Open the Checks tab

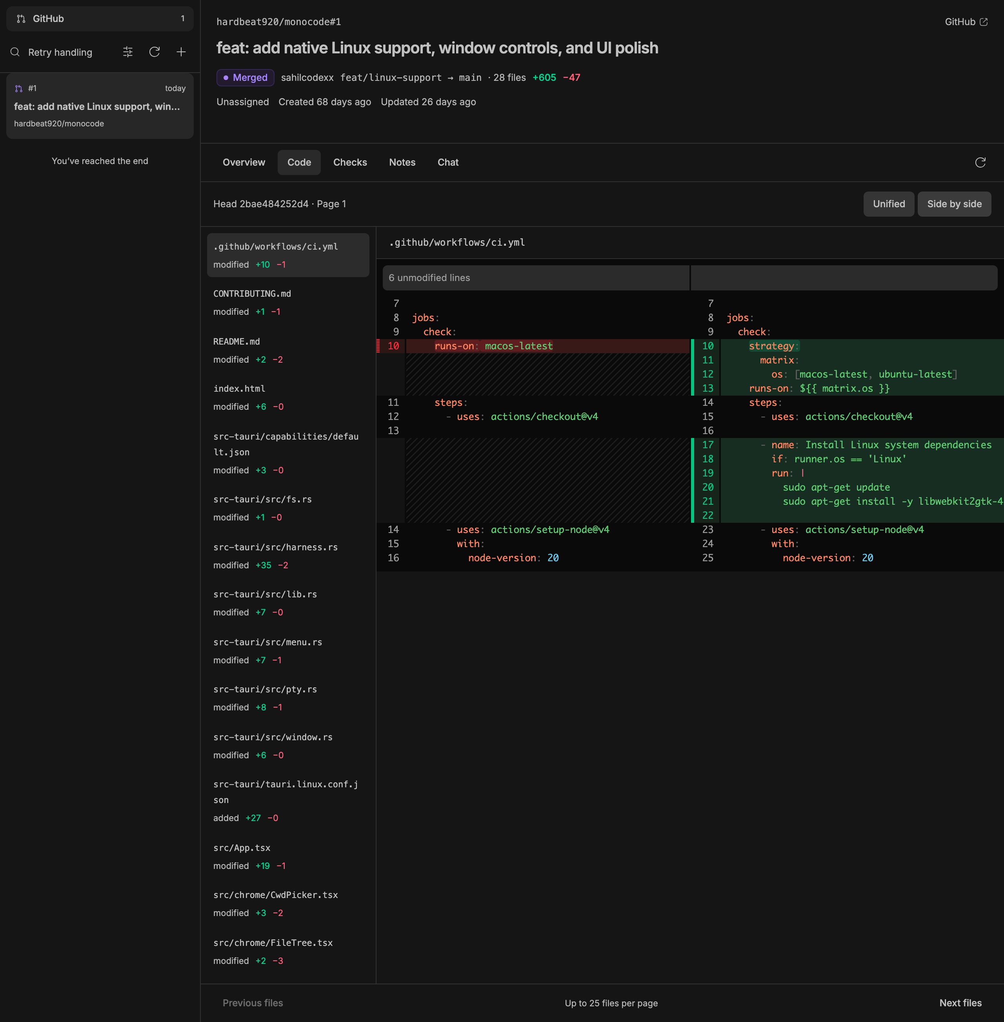[x=350, y=162]
